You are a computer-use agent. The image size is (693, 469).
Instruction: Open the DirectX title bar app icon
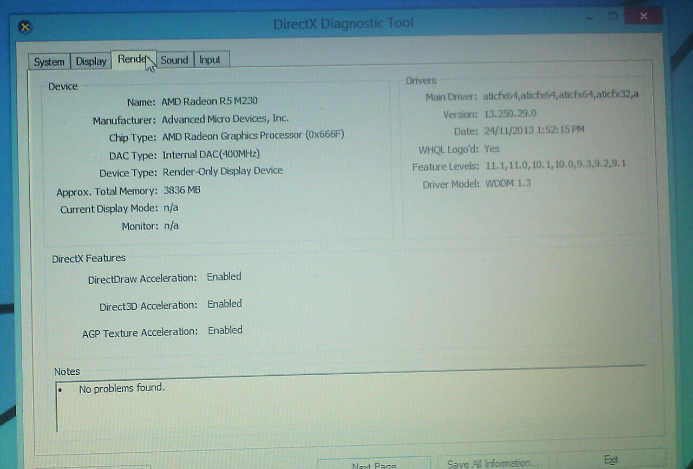point(25,27)
